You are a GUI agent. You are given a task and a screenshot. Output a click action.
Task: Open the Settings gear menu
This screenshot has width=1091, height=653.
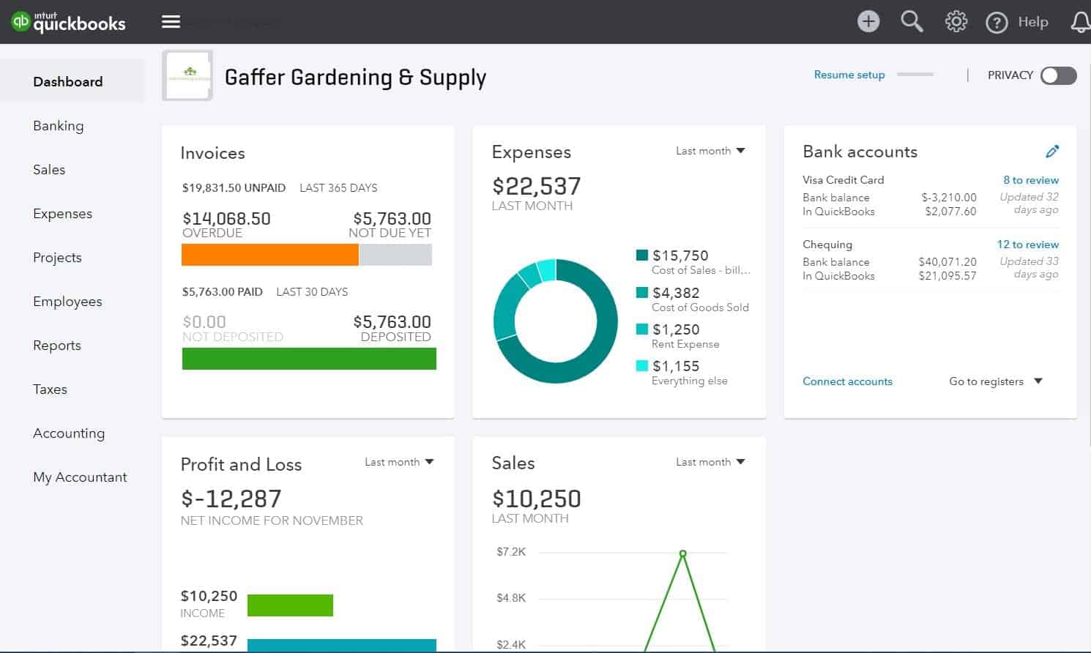coord(956,22)
